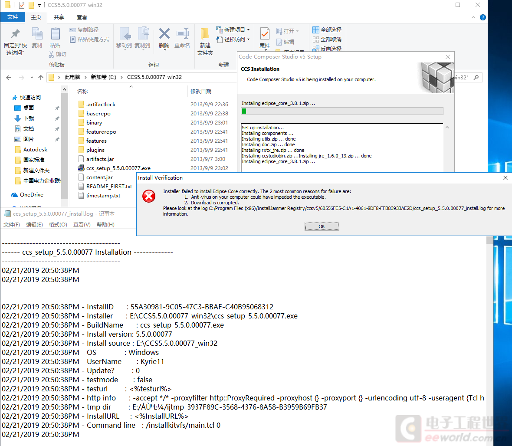Click Paste shortcut in the ribbon
Image resolution: width=512 pixels, height=446 pixels.
point(89,39)
